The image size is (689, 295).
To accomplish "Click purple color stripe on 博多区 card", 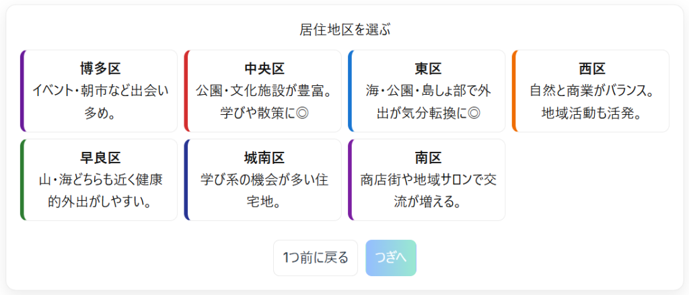I will (x=23, y=91).
